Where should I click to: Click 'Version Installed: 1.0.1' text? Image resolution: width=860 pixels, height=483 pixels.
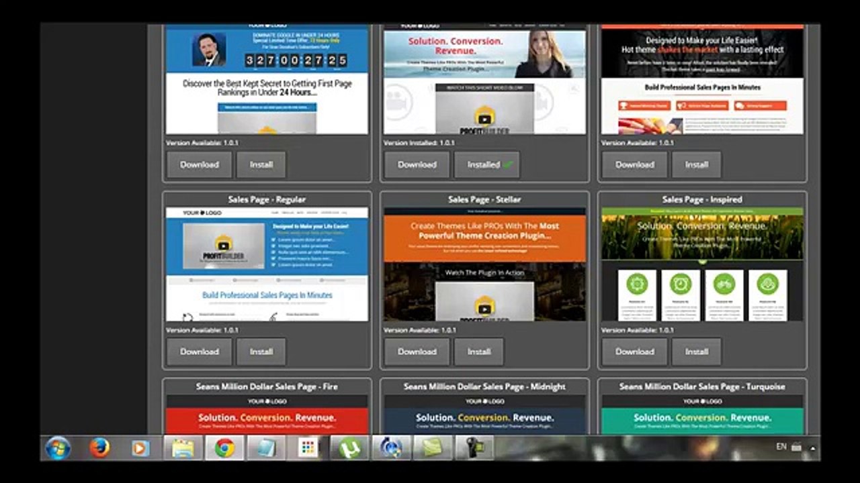tap(419, 143)
